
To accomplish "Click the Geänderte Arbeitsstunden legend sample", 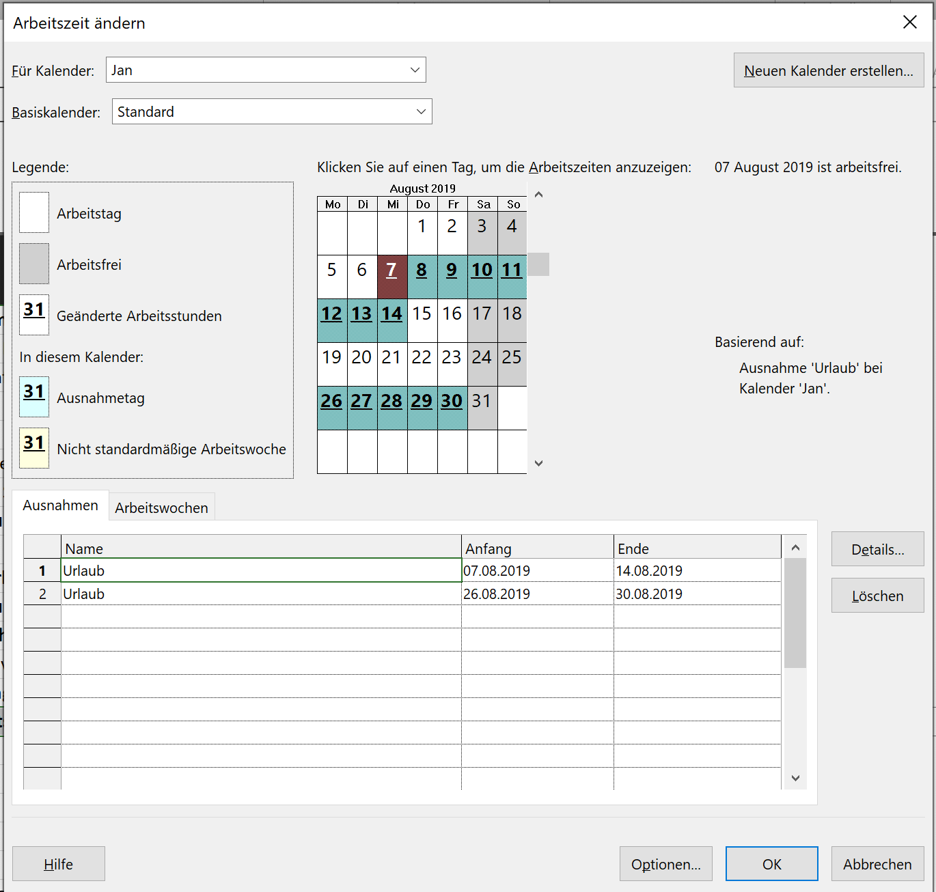I will 34,315.
